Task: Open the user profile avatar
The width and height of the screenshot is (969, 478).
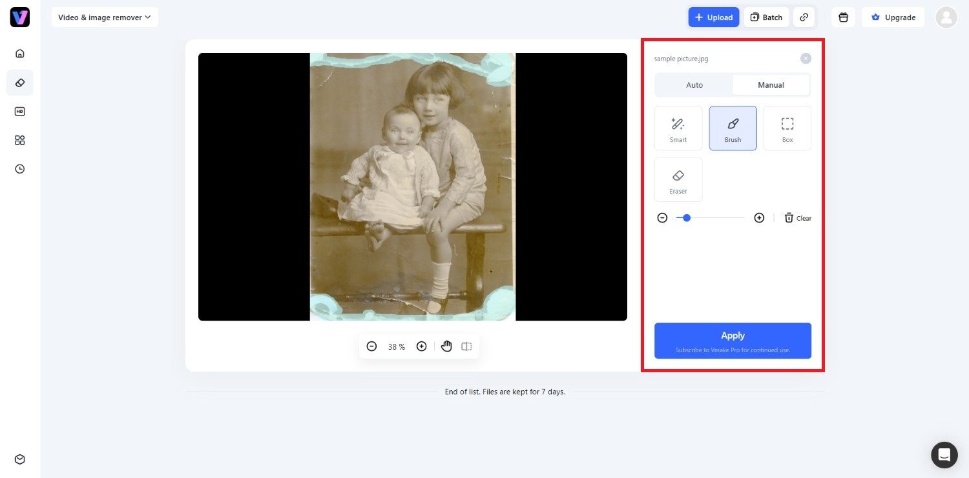Action: (946, 17)
